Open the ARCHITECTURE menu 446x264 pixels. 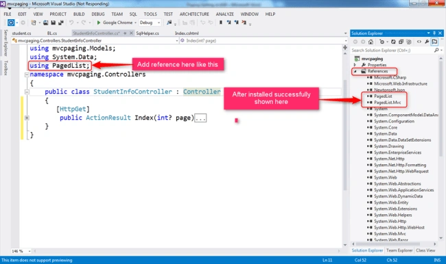coord(194,14)
